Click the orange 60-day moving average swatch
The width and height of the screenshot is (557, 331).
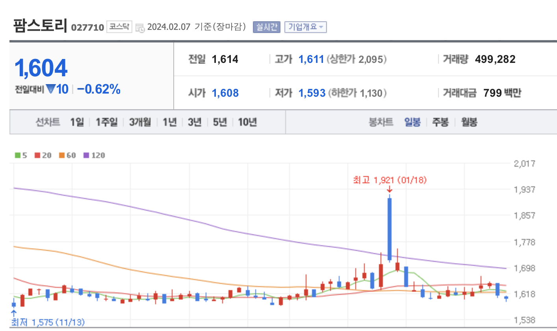coord(62,155)
